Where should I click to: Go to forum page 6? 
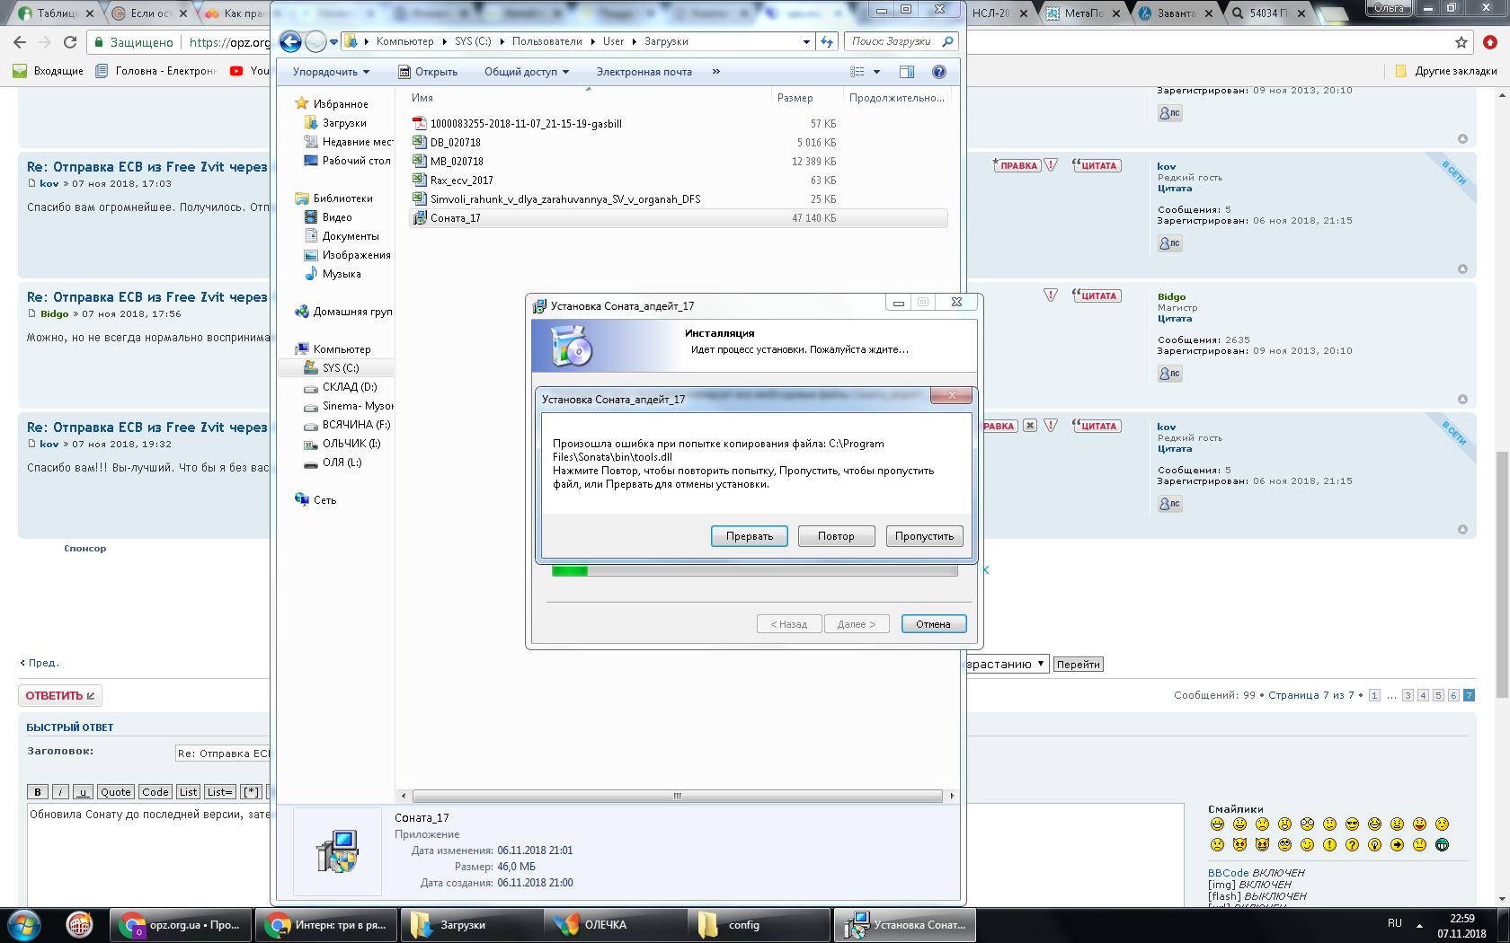(1453, 695)
